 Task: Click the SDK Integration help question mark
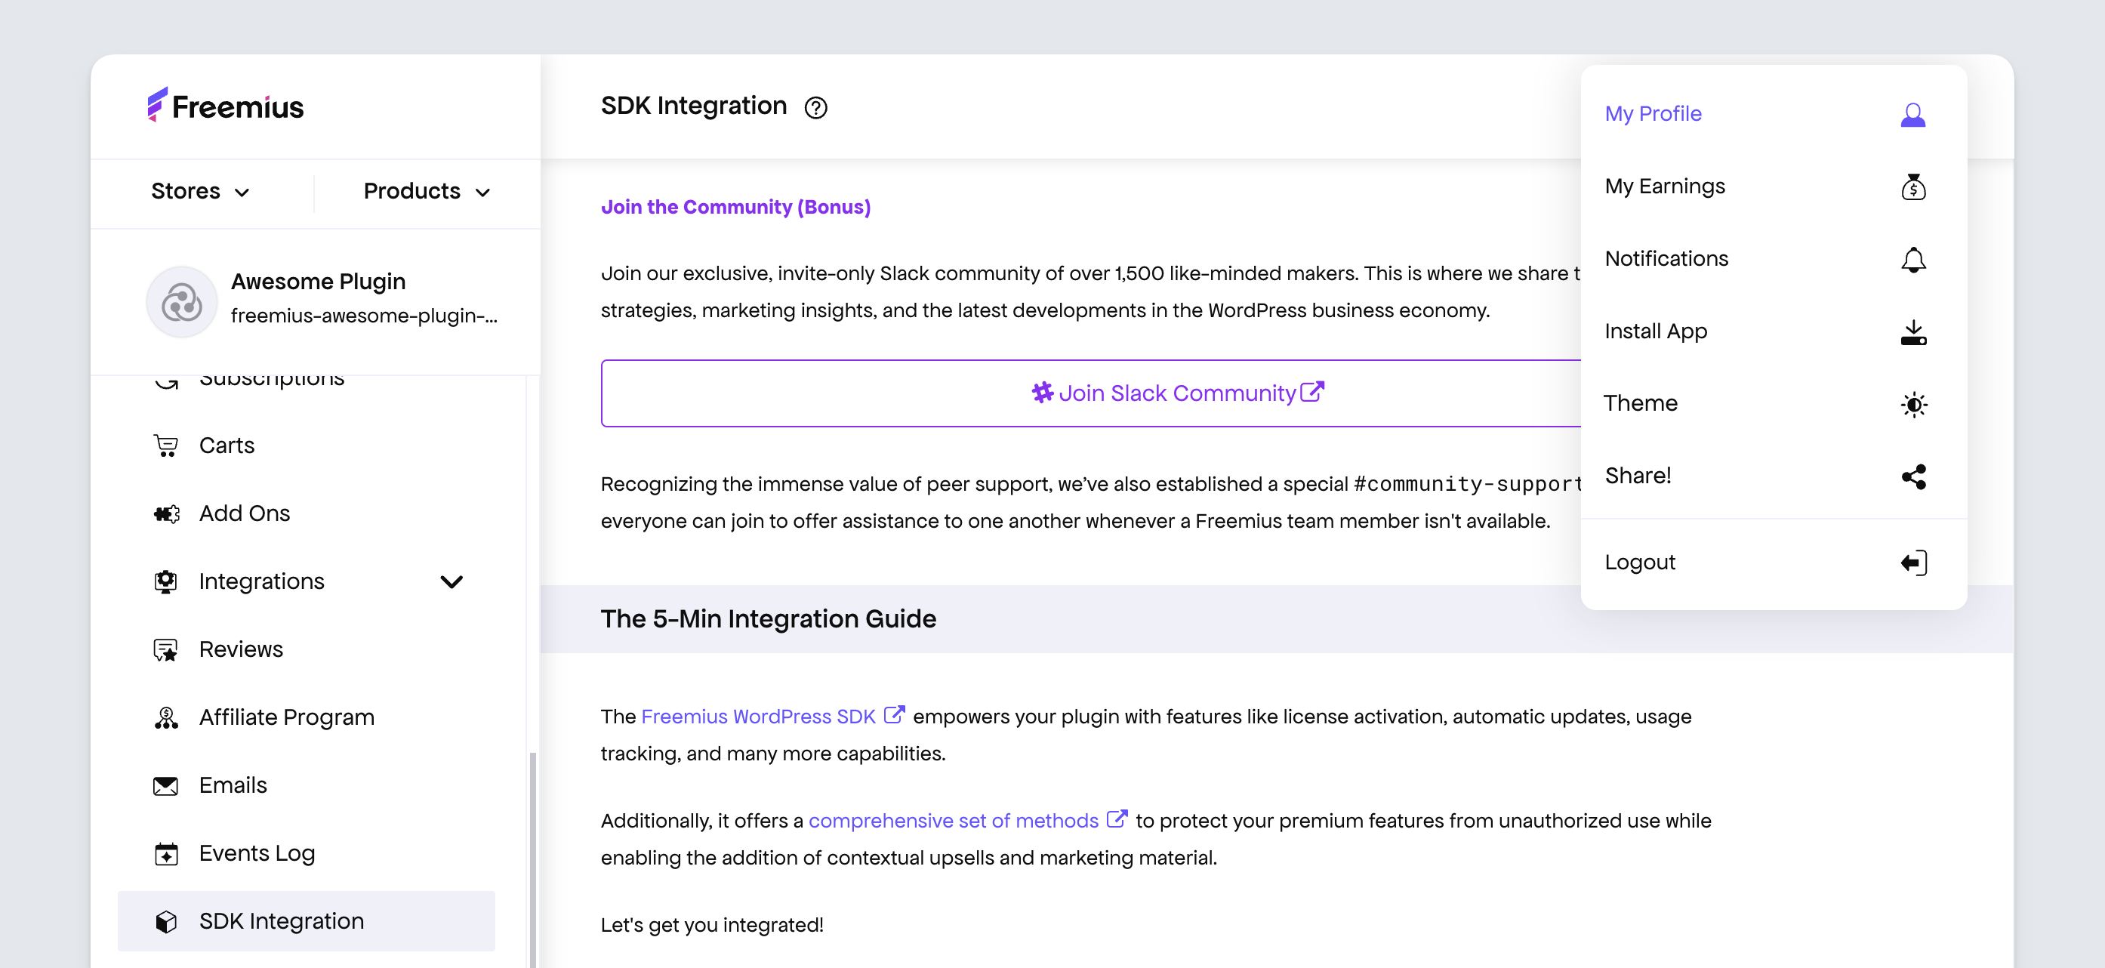[816, 107]
